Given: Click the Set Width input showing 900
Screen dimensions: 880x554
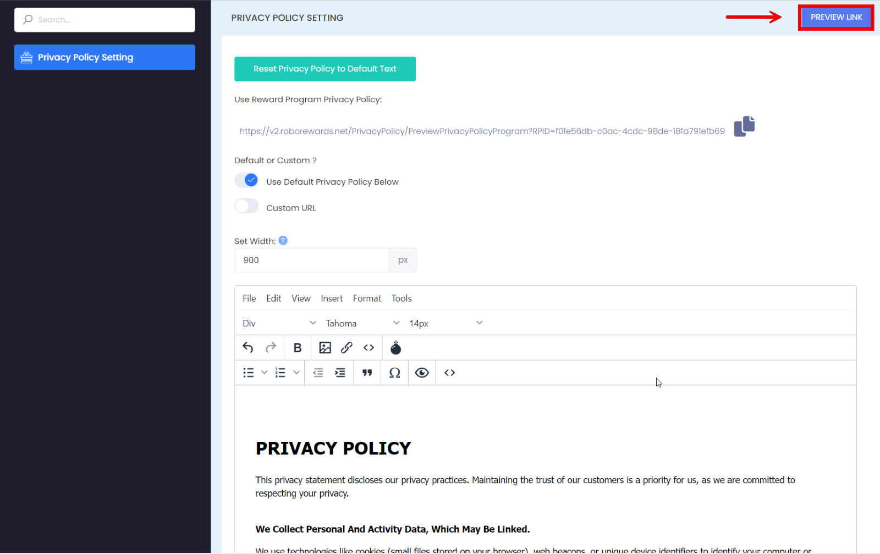Looking at the screenshot, I should coord(312,260).
